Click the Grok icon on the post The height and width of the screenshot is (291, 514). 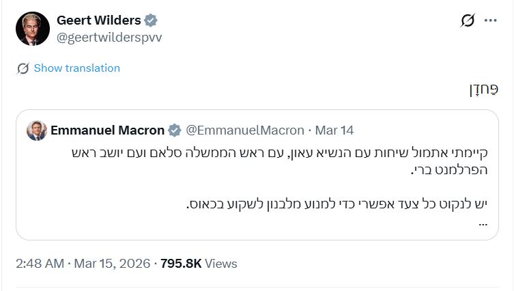[468, 20]
